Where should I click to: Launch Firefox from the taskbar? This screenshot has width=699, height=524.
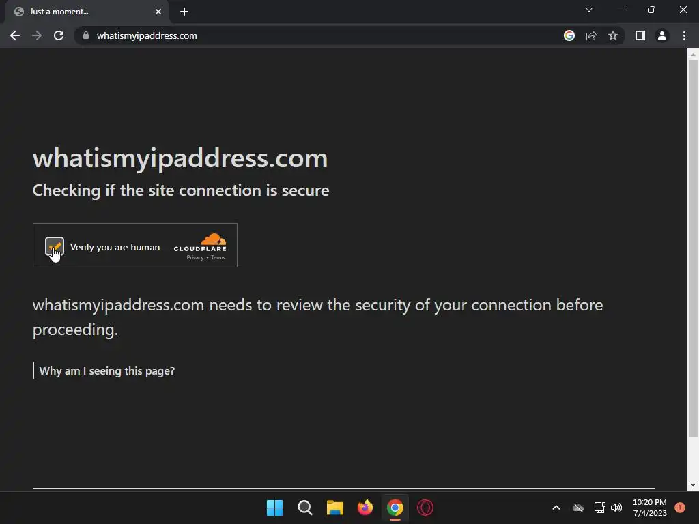click(x=365, y=508)
